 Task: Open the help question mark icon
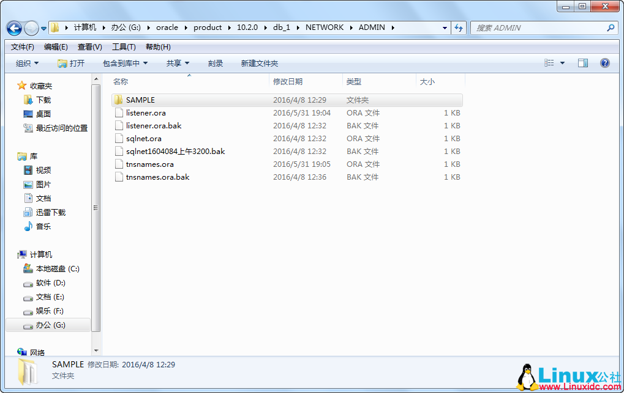click(x=604, y=63)
